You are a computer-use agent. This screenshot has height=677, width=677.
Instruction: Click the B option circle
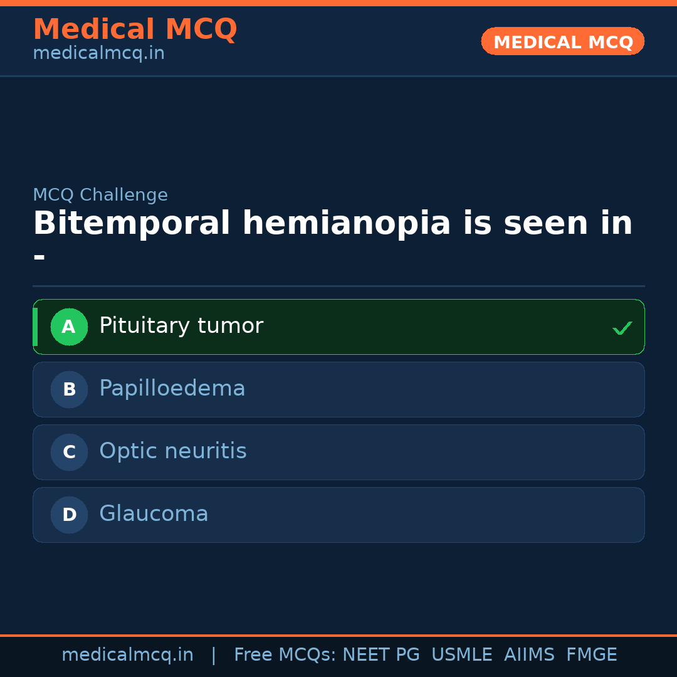tap(69, 389)
